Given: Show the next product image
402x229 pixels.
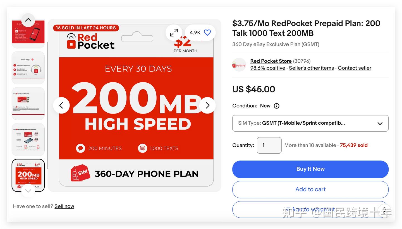Looking at the screenshot, I should point(207,105).
